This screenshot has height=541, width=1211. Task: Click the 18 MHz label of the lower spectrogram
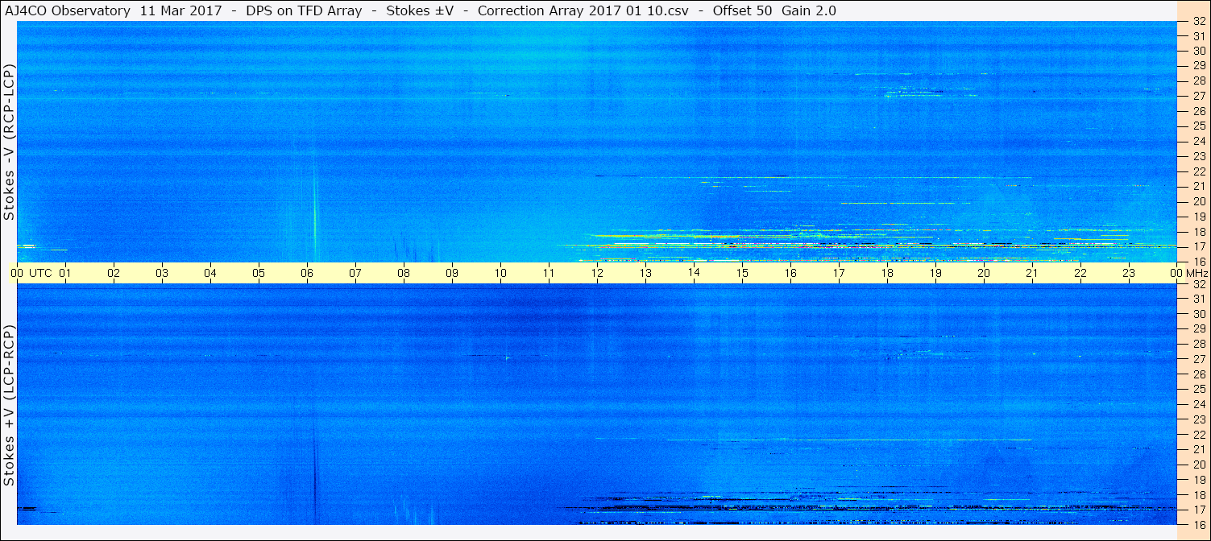pos(1198,494)
